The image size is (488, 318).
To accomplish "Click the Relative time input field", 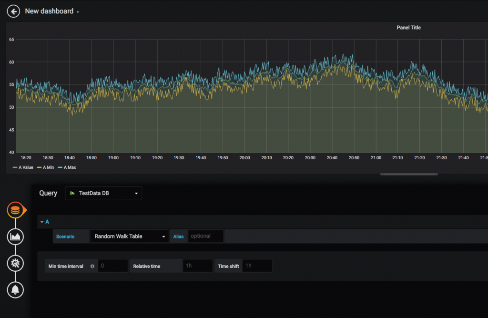I will [197, 266].
